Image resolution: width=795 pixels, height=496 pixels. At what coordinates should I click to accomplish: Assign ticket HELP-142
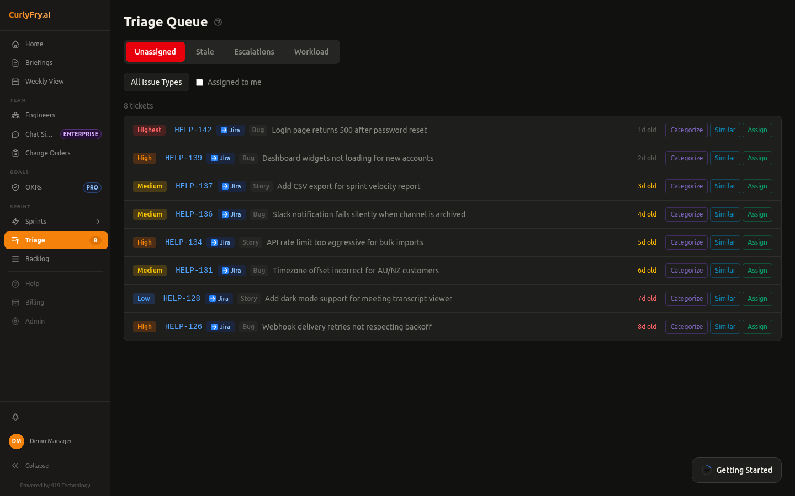coord(757,130)
